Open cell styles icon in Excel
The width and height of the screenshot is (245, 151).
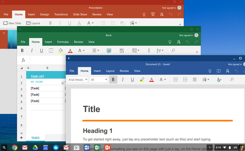(109, 51)
